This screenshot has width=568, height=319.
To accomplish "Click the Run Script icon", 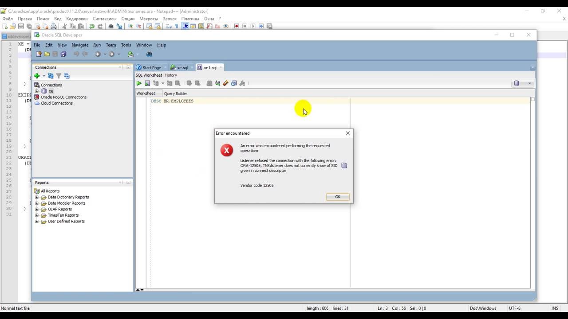I will point(147,83).
